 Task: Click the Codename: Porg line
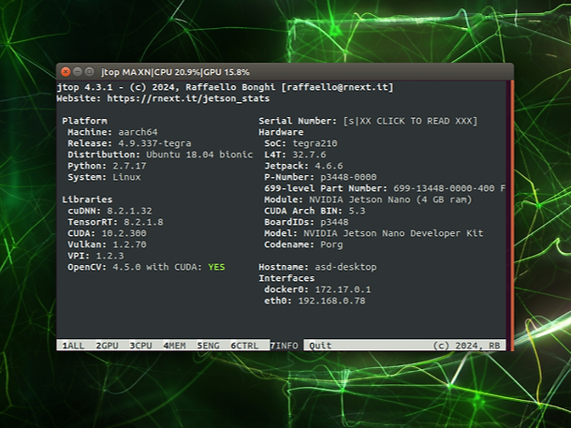pos(303,244)
